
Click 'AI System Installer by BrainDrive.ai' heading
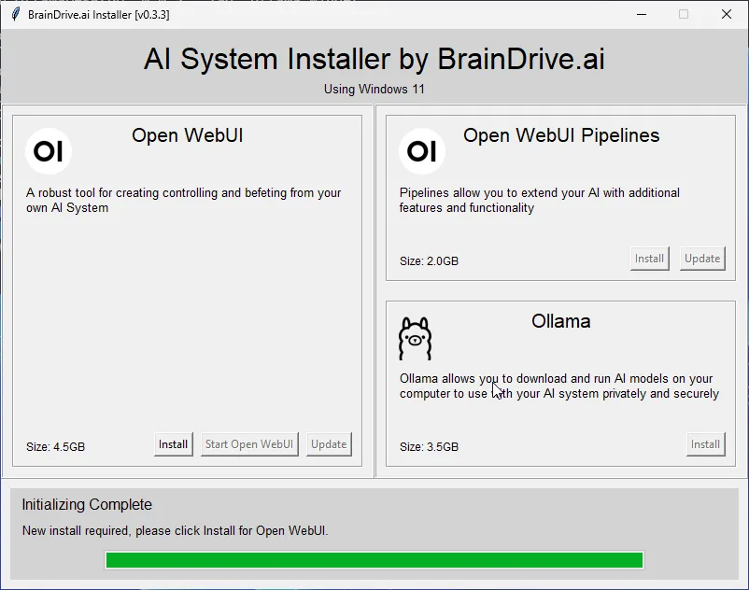coord(374,59)
